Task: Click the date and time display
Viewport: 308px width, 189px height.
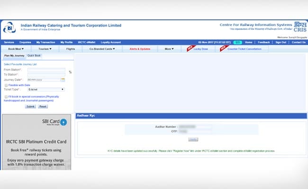Action: click(x=214, y=43)
